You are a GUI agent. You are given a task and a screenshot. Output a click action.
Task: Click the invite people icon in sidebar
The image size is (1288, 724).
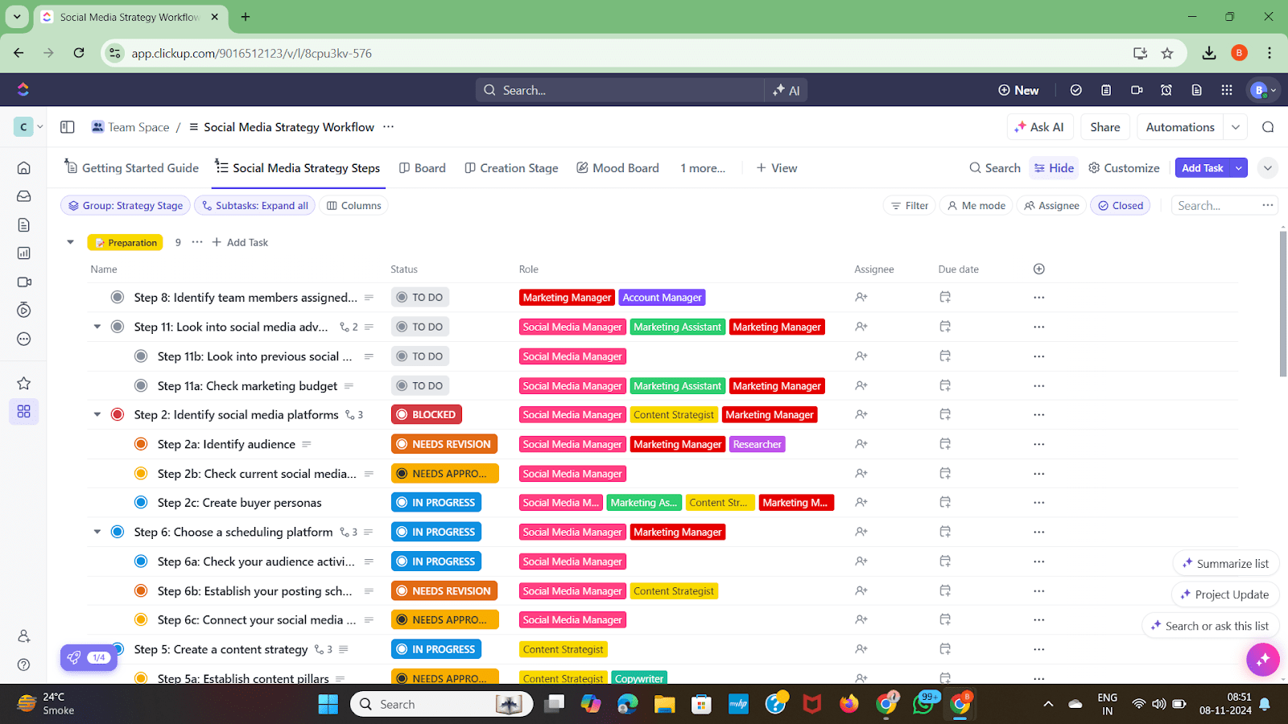click(x=23, y=636)
